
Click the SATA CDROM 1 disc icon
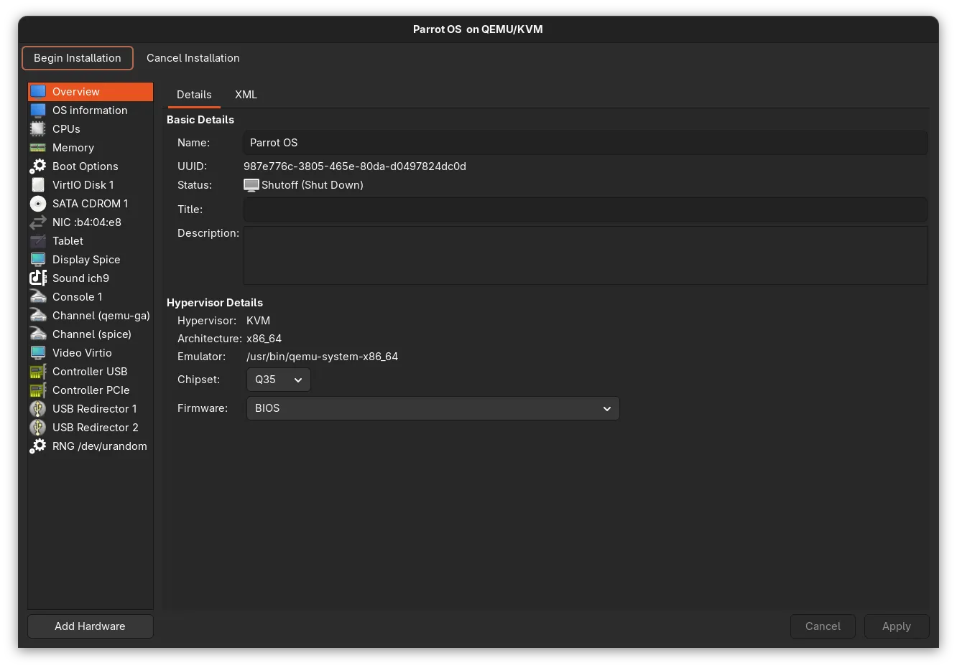click(38, 204)
